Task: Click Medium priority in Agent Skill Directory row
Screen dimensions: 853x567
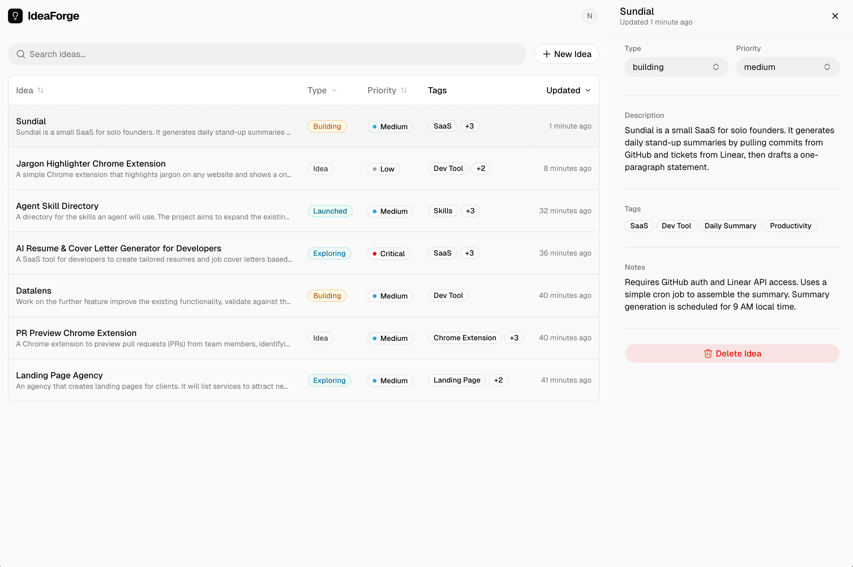Action: click(x=390, y=211)
